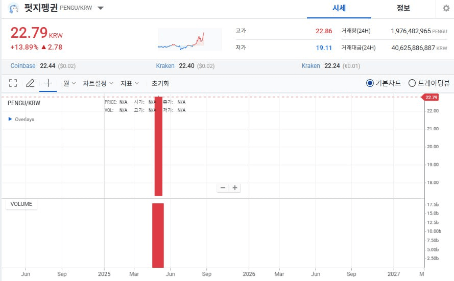Click the +13.89% change text
The image size is (454, 281).
[x=25, y=47]
